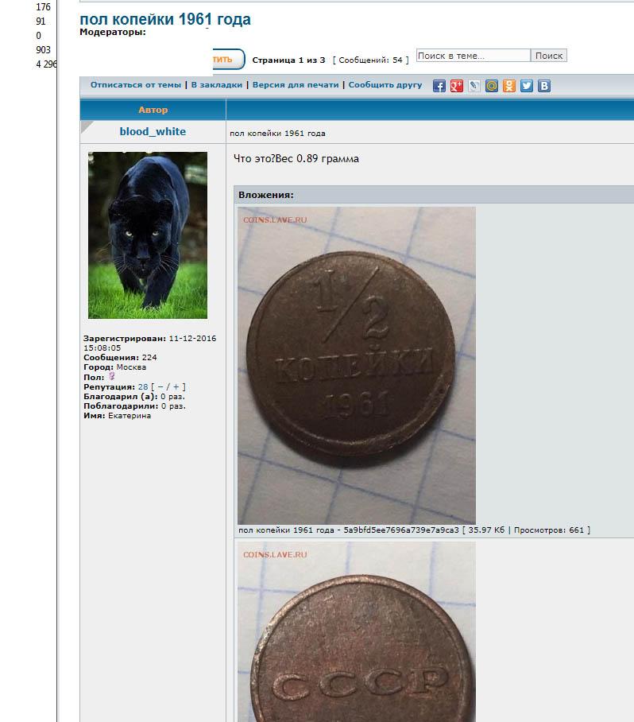Share via Mail.ru @ icon
Image resolution: width=634 pixels, height=722 pixels.
click(491, 86)
